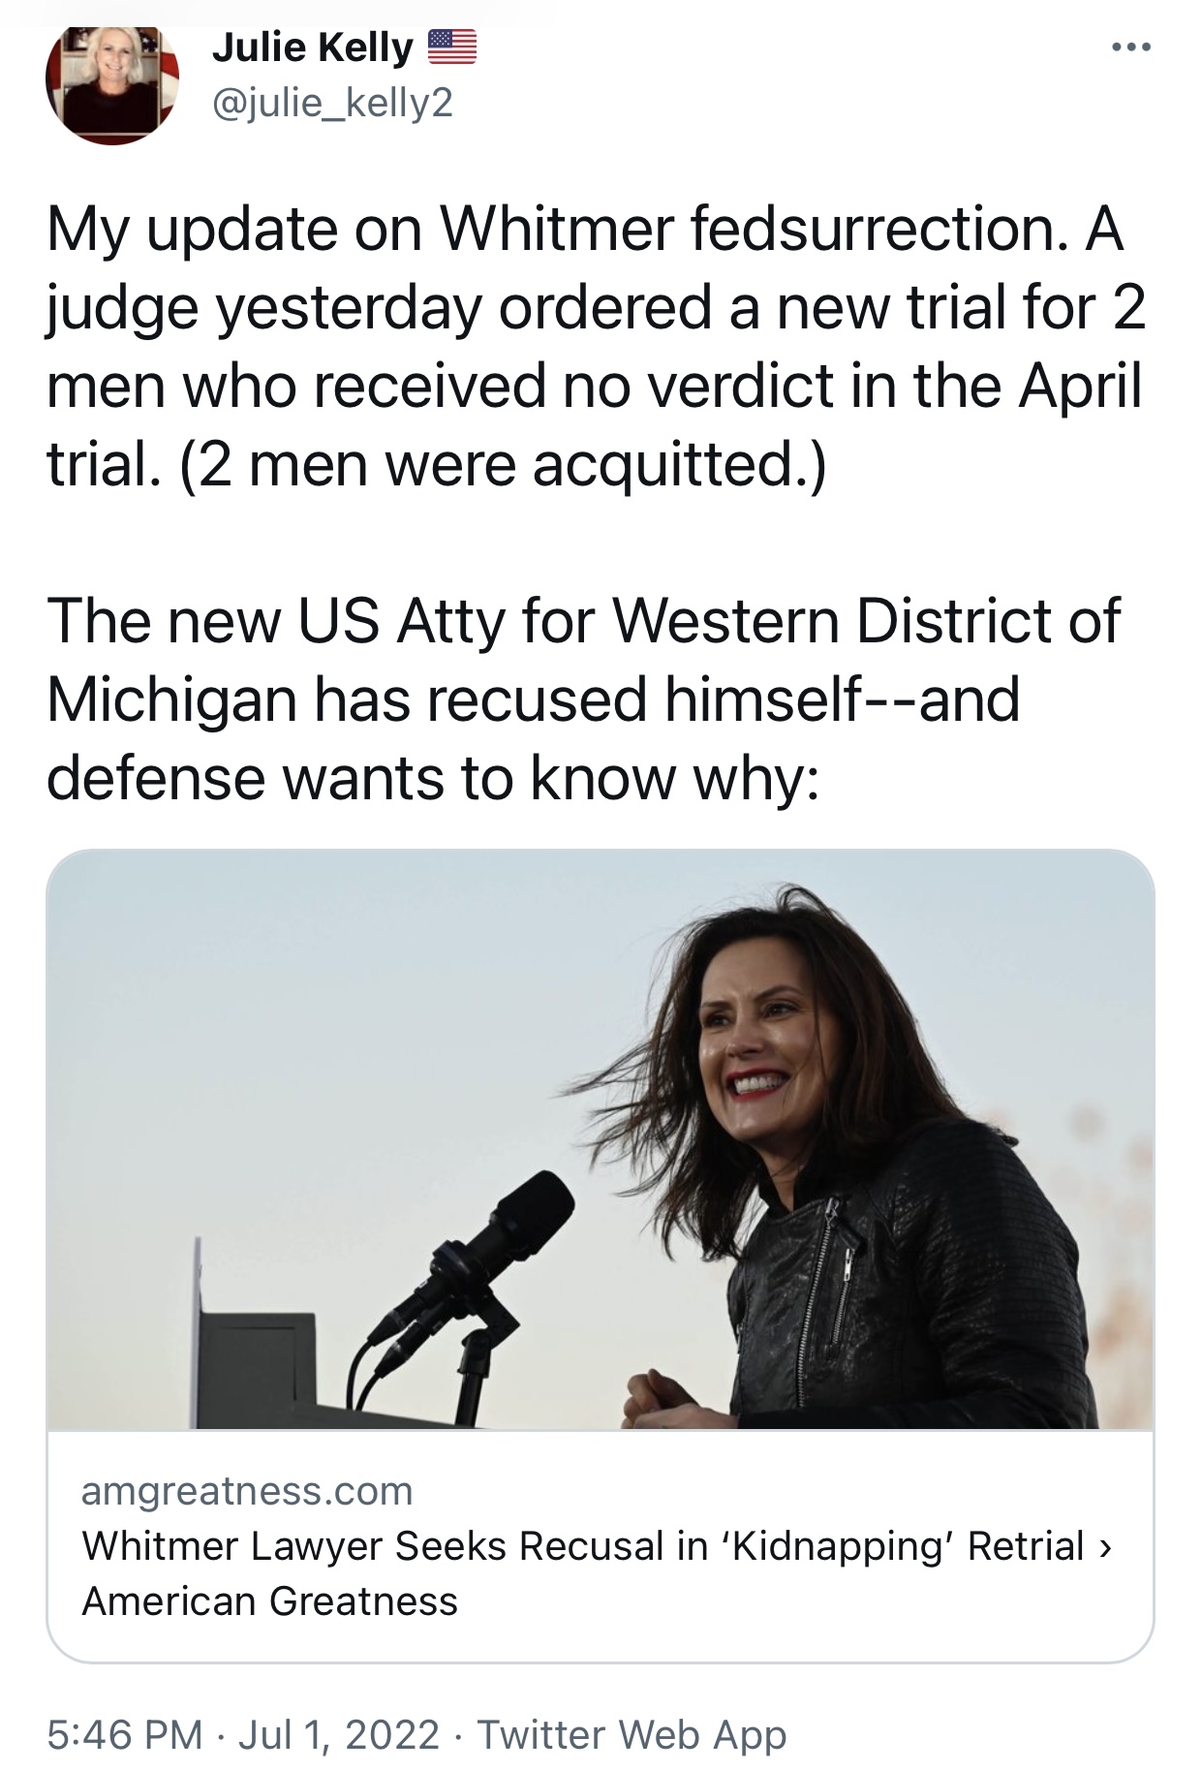Click the @julie_kelly2 handle
The width and height of the screenshot is (1202, 1771).
tap(332, 103)
